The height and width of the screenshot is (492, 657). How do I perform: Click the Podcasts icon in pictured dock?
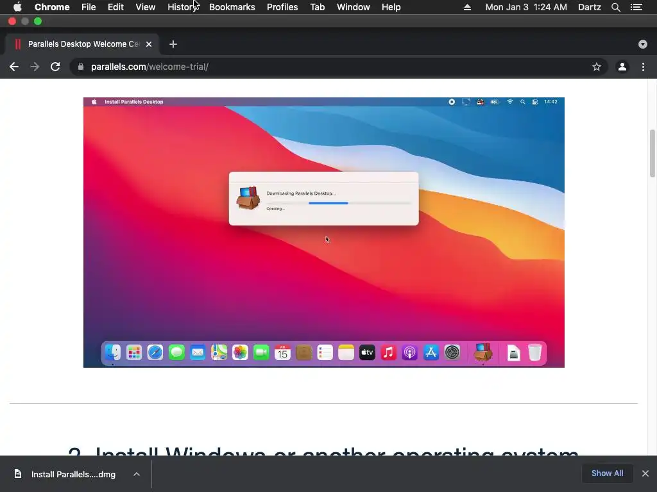[409, 353]
